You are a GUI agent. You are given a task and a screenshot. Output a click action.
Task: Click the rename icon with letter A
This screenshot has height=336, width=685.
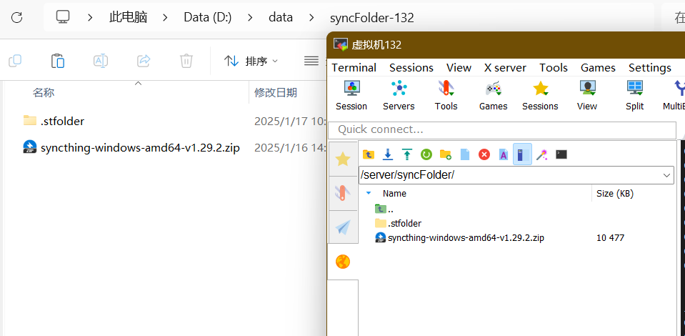(x=504, y=154)
